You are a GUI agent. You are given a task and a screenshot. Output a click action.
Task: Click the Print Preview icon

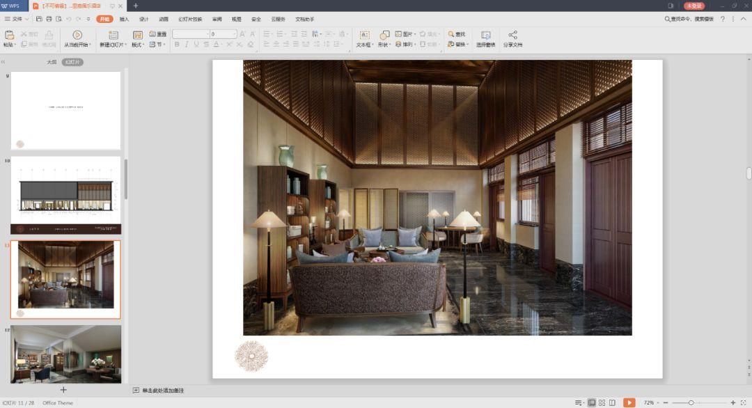(x=58, y=19)
